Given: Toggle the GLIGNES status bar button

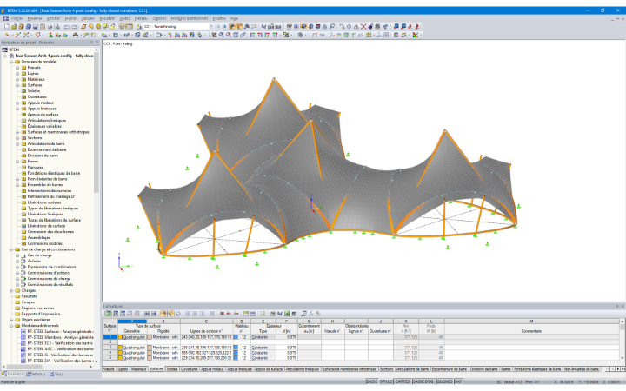Looking at the screenshot, I should coord(444,381).
